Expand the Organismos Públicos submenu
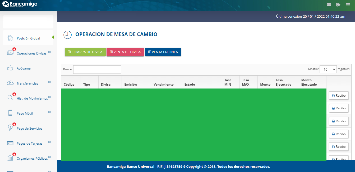This screenshot has width=355, height=172. pos(49,157)
